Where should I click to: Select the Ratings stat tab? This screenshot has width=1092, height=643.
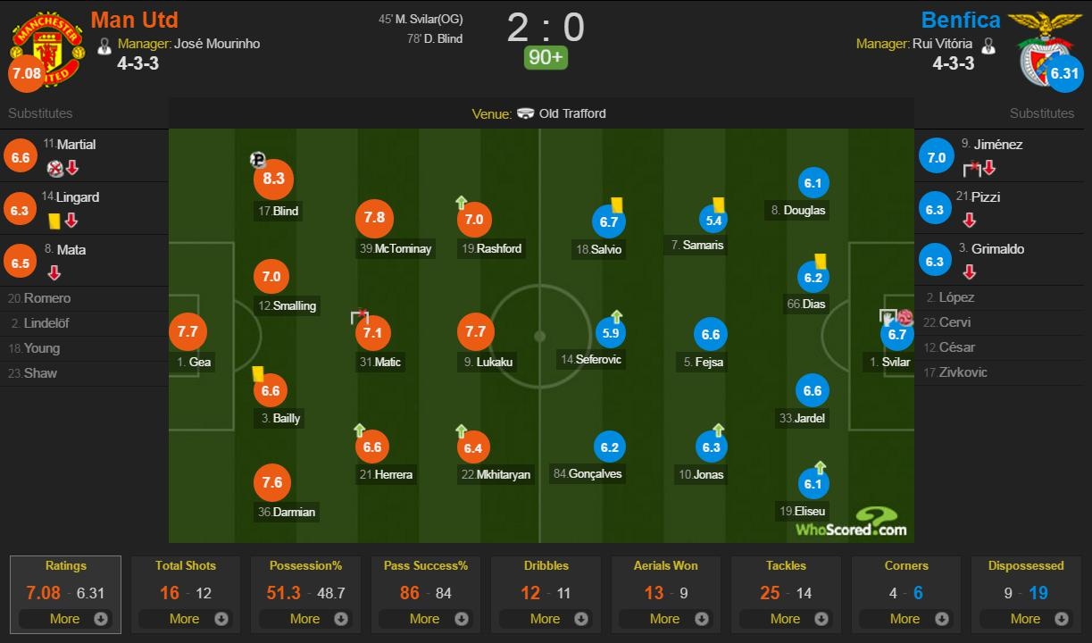pyautogui.click(x=66, y=565)
